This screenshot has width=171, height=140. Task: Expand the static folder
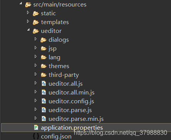(28, 13)
